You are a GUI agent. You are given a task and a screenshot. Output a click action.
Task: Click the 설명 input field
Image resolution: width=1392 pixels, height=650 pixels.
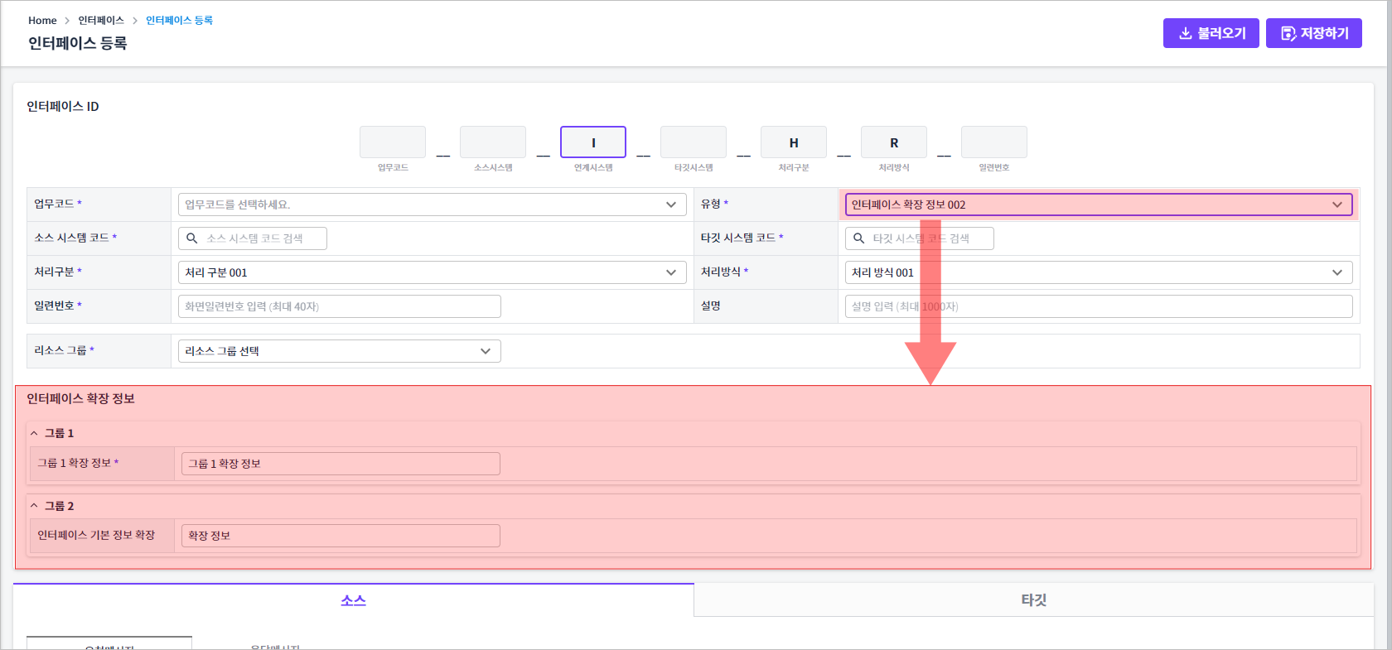tap(1099, 306)
